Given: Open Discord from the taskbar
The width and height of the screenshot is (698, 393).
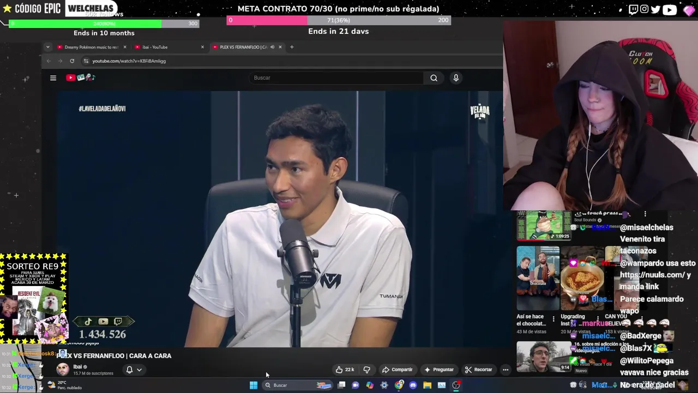Looking at the screenshot, I should pos(413,385).
